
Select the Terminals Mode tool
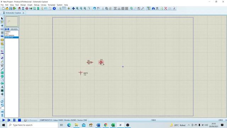(2, 44)
